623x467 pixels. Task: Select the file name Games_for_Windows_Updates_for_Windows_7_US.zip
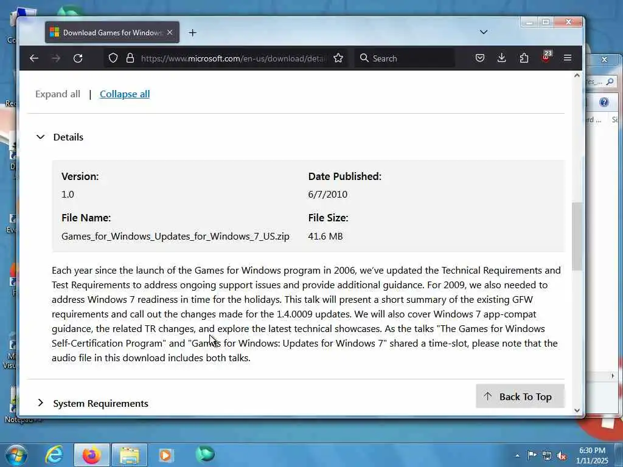click(175, 237)
